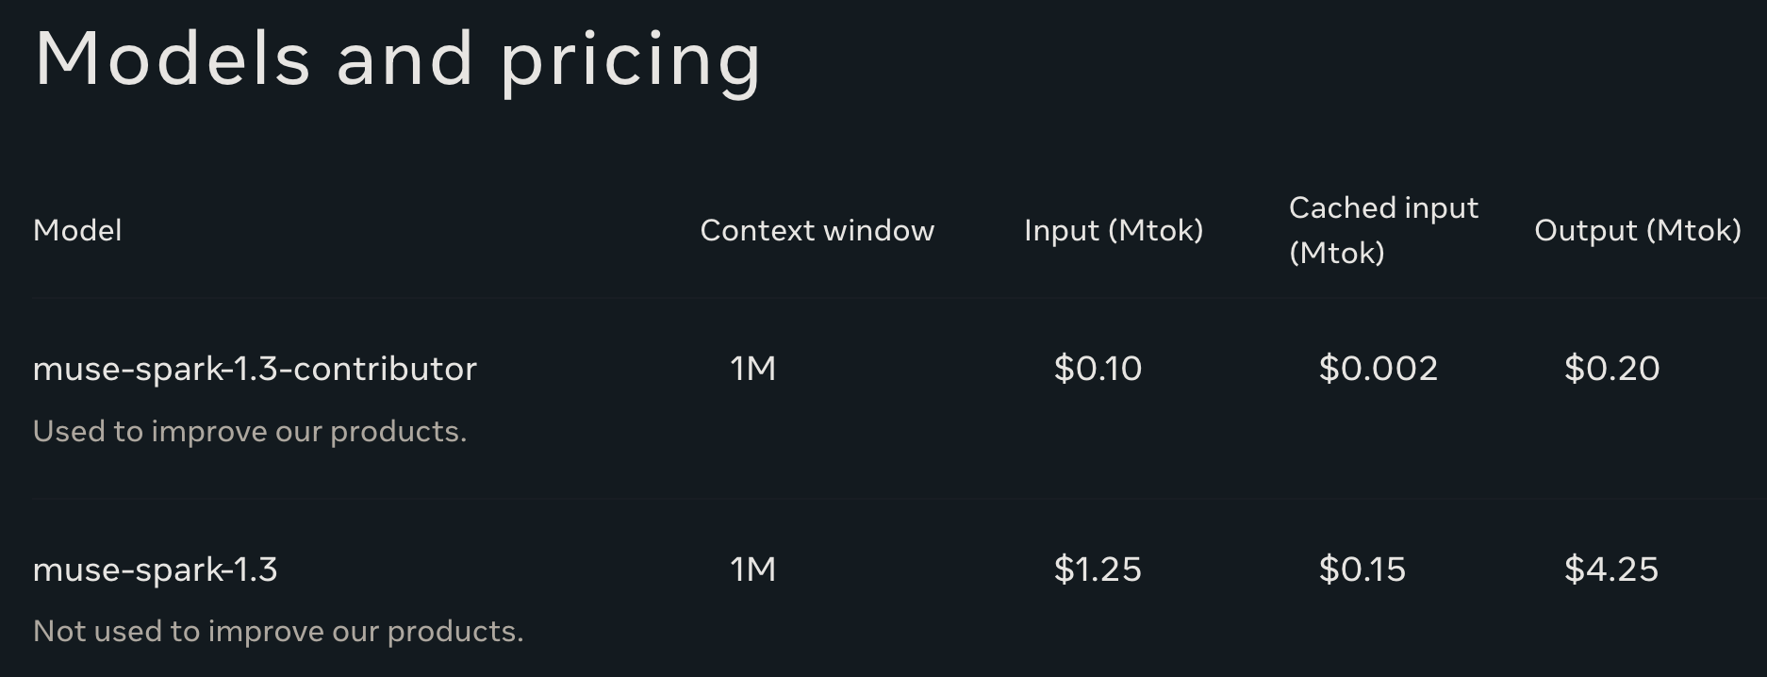The image size is (1767, 677).
Task: Click the $0.20 output price
Action: tap(1612, 369)
